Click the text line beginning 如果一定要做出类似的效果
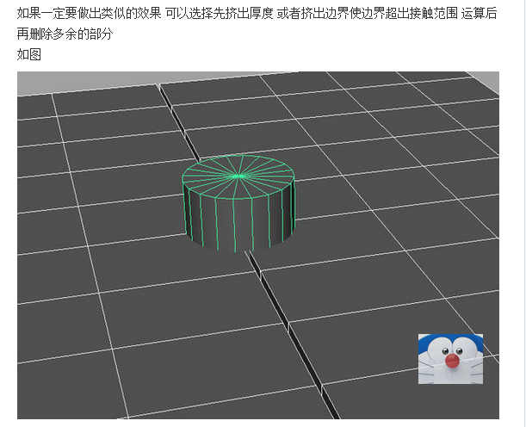526x427 pixels. [257, 14]
